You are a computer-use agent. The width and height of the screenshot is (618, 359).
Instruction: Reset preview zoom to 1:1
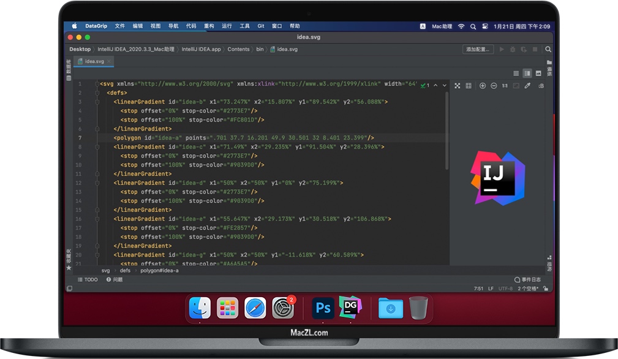click(504, 86)
